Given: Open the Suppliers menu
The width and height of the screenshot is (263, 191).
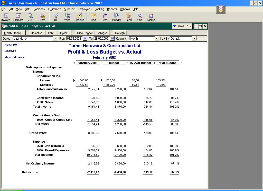Looking at the screenshot, I should point(70,9).
